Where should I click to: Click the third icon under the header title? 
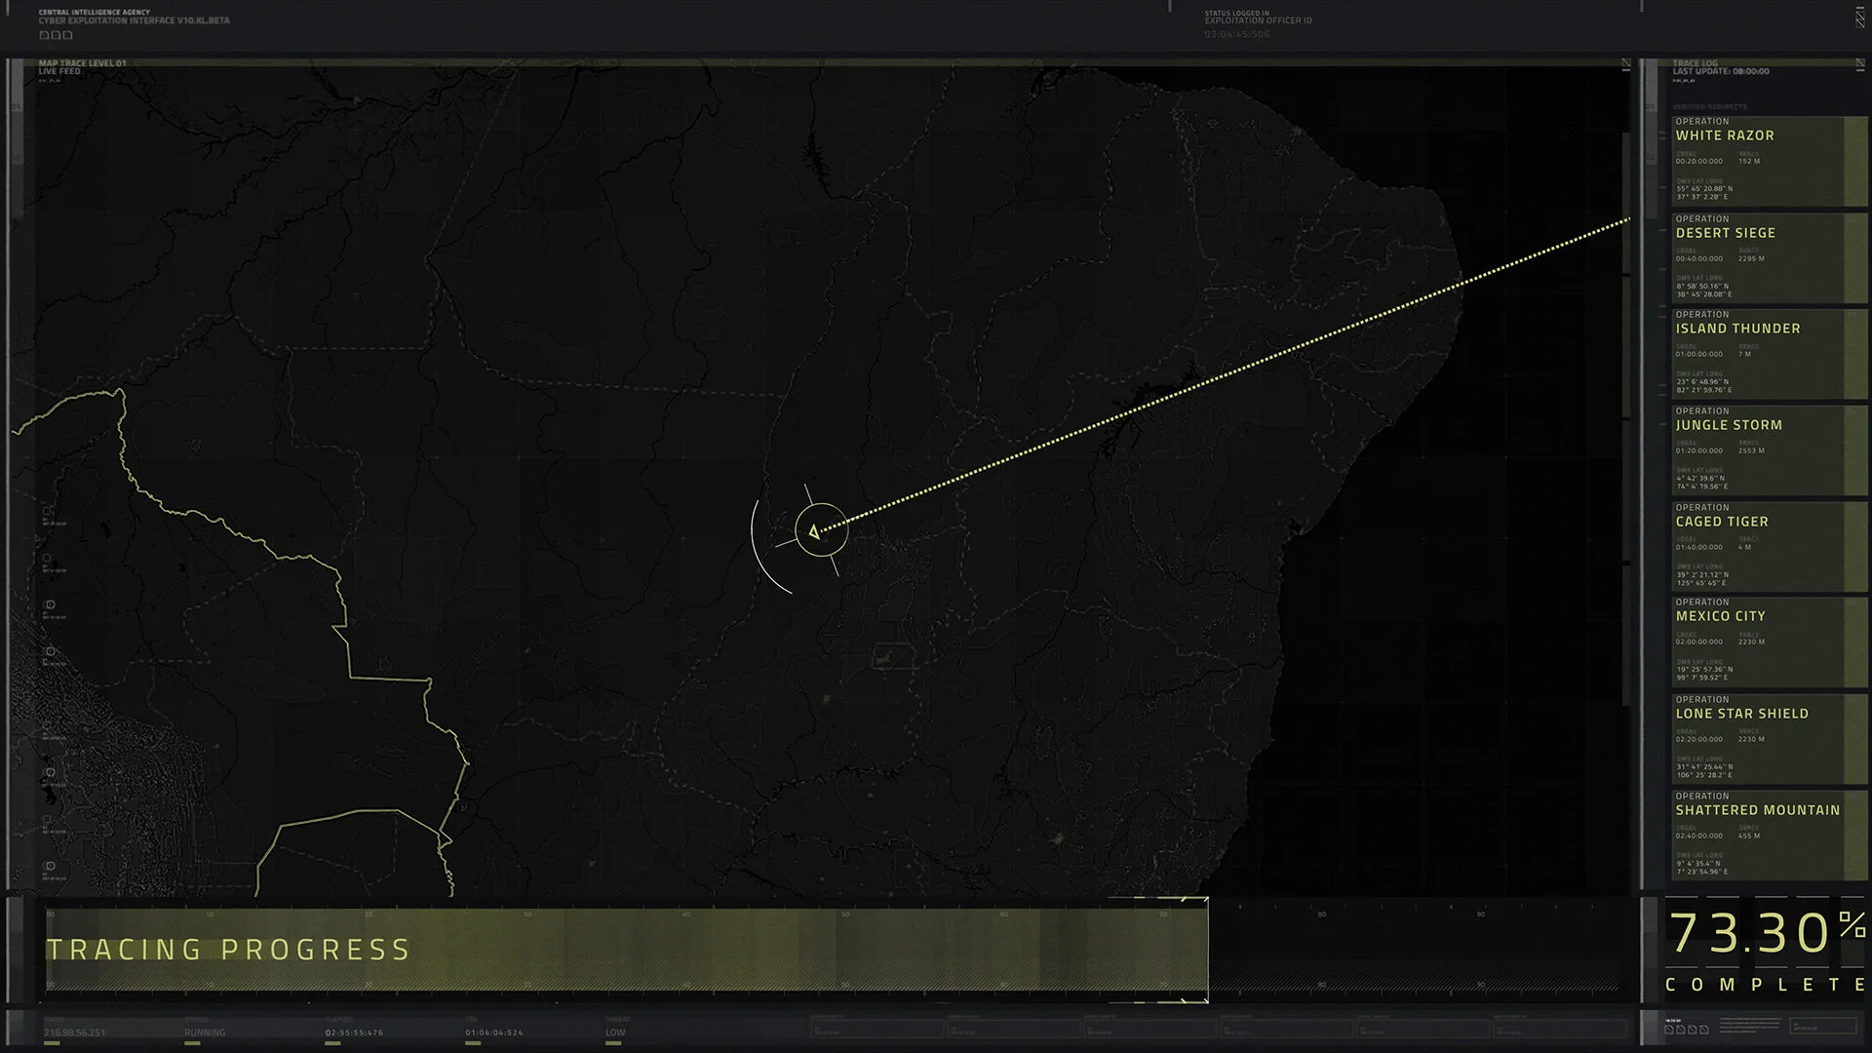(x=67, y=35)
